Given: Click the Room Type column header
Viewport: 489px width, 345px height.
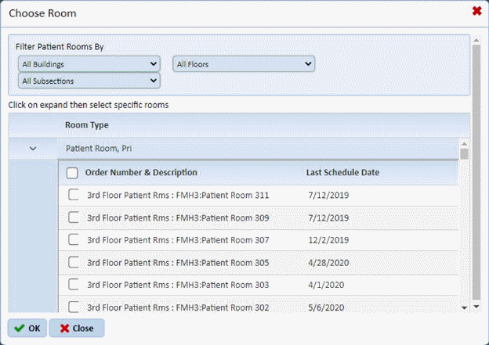Looking at the screenshot, I should tap(87, 124).
